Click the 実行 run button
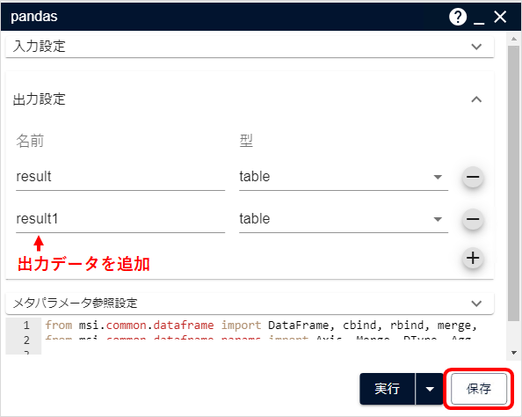 [388, 389]
